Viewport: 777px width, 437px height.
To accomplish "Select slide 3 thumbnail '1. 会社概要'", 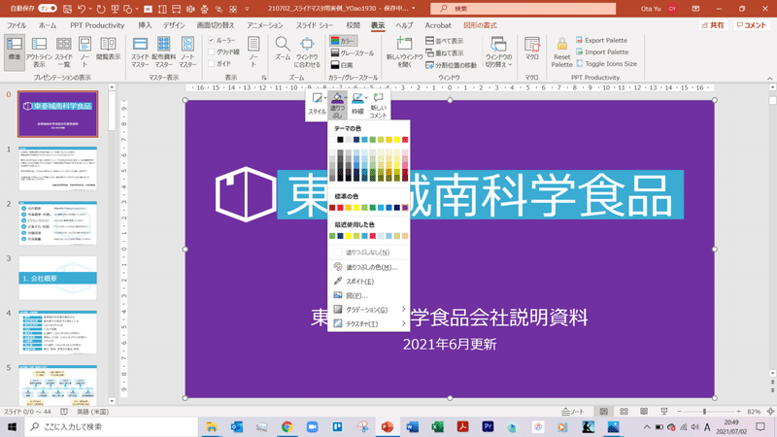I will pos(58,278).
